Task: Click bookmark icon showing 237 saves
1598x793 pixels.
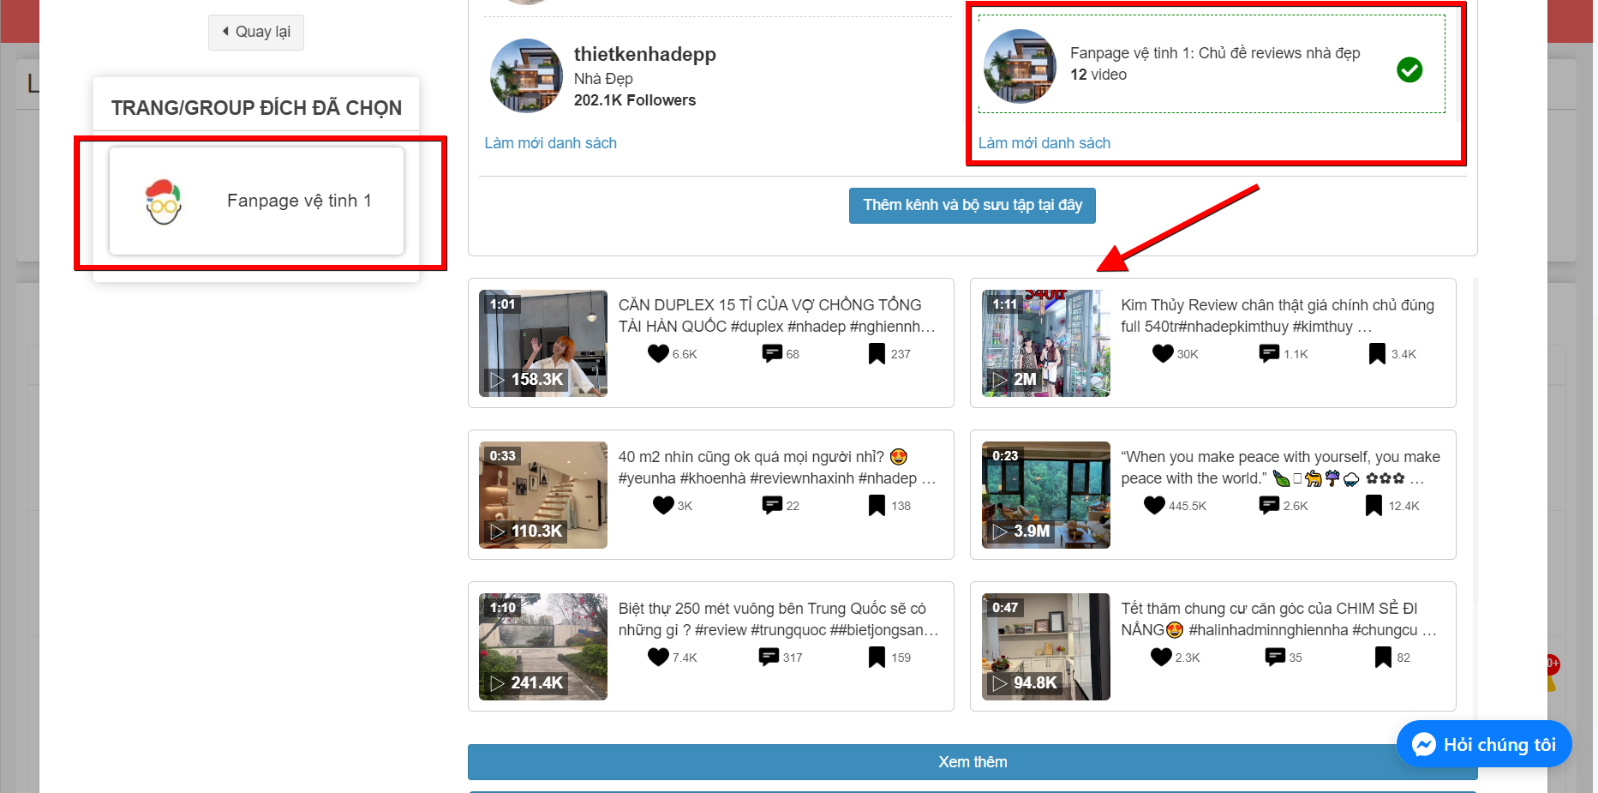Action: [877, 353]
